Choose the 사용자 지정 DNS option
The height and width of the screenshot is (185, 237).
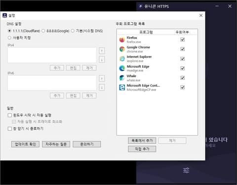[x=9, y=38]
